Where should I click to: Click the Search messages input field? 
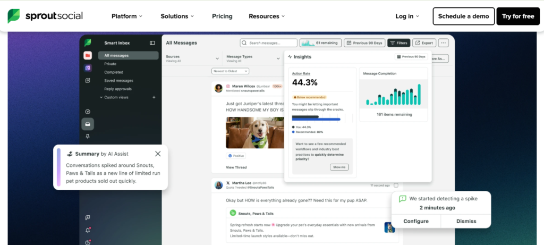(268, 43)
